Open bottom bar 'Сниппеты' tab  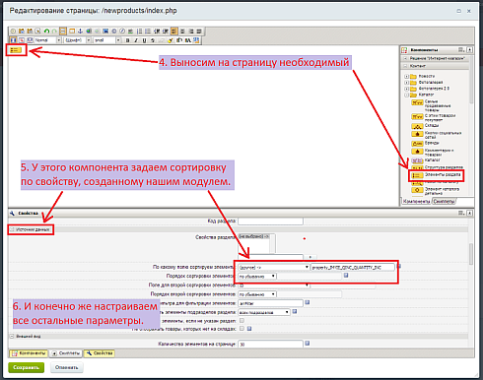[x=66, y=353]
